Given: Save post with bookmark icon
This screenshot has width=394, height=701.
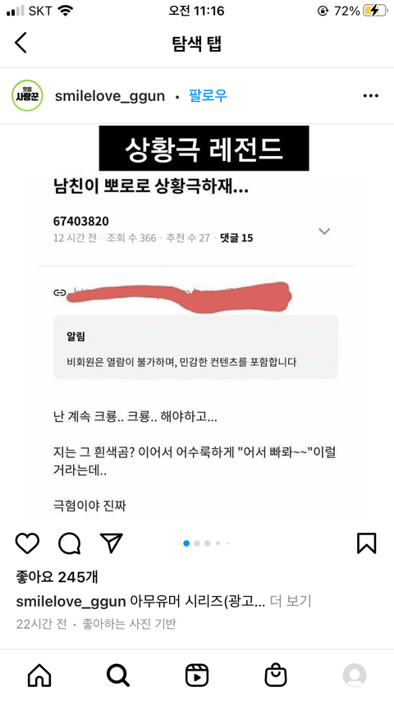Looking at the screenshot, I should point(366,543).
